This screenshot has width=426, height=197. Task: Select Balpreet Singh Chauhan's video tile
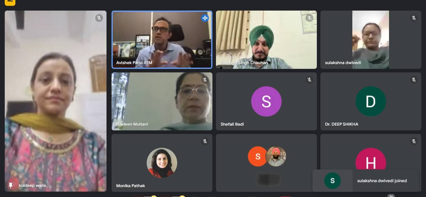point(266,40)
